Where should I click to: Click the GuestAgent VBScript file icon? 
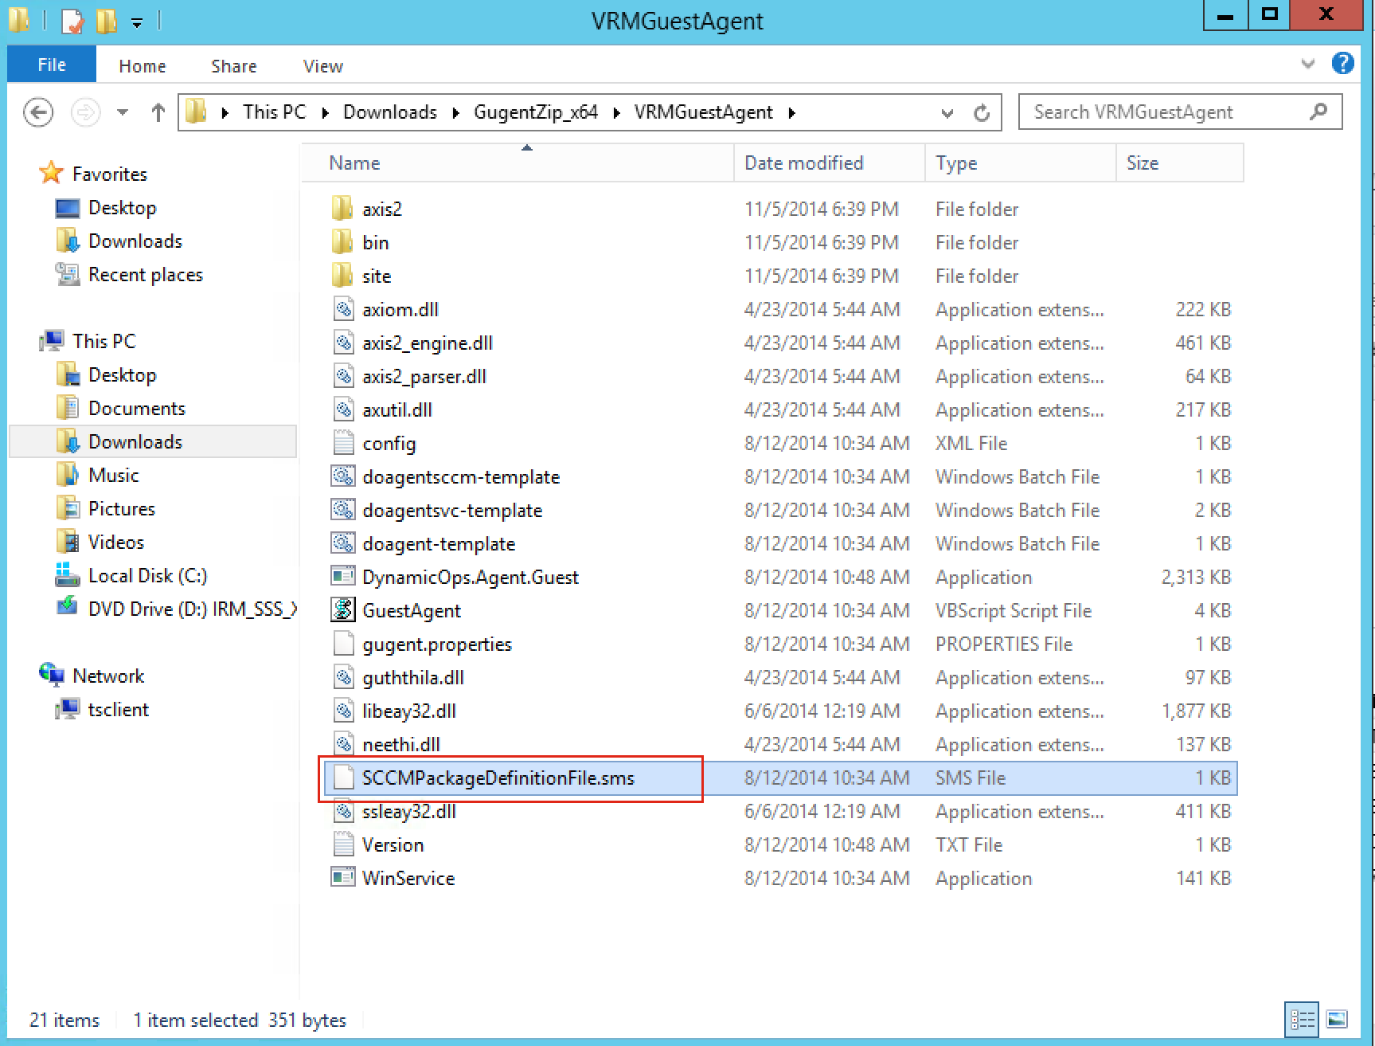point(343,610)
